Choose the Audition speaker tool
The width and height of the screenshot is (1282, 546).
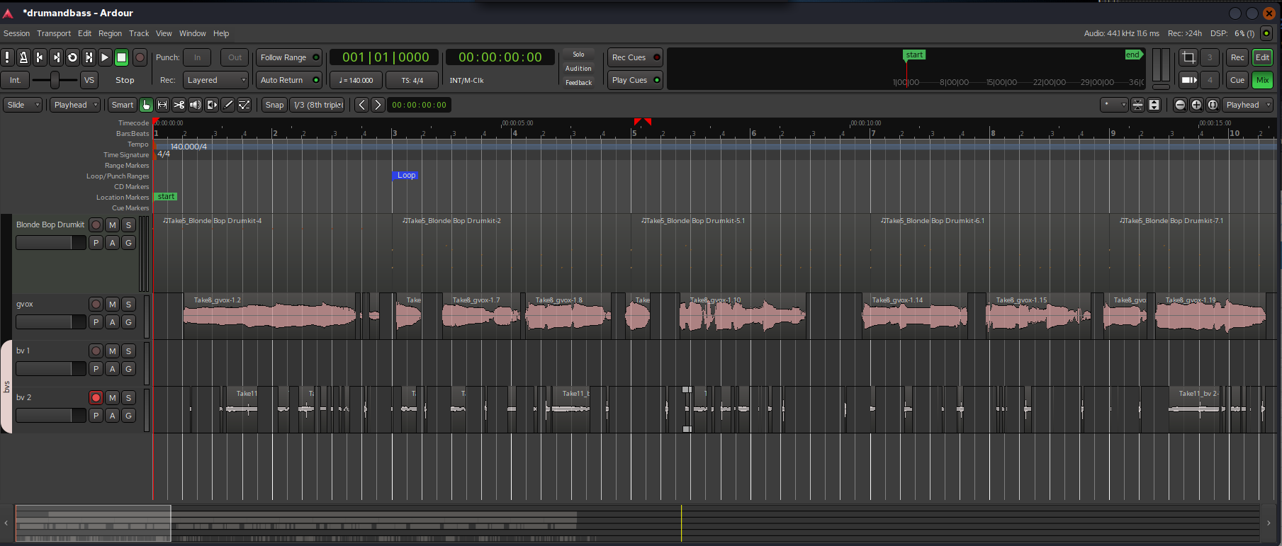point(195,105)
